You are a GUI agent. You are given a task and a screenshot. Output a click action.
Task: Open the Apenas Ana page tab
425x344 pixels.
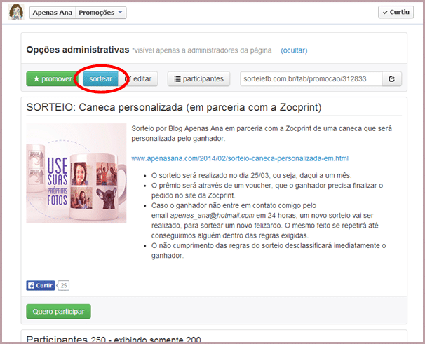53,13
